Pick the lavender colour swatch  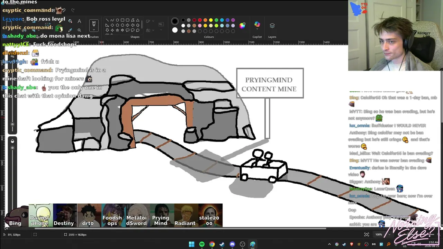point(233,26)
